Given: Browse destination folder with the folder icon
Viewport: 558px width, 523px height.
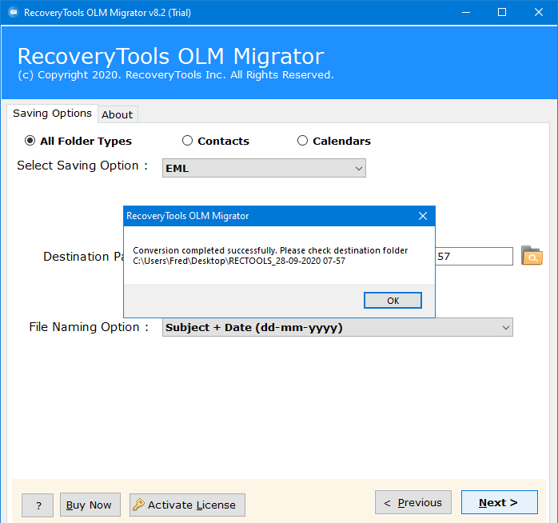Looking at the screenshot, I should (532, 256).
